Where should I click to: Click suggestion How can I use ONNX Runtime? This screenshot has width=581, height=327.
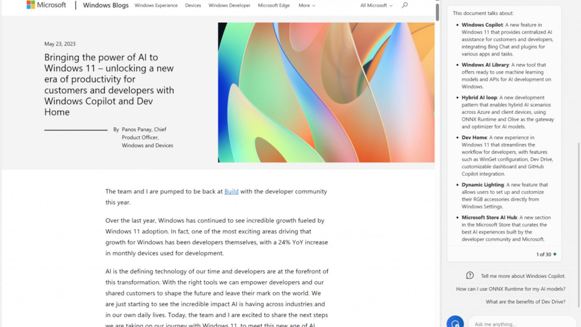click(x=511, y=289)
